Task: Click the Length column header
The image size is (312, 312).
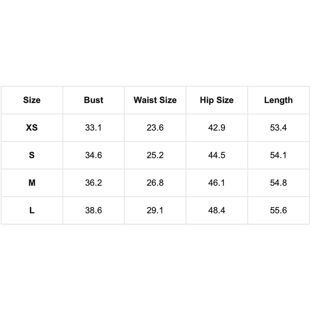Action: [x=278, y=100]
